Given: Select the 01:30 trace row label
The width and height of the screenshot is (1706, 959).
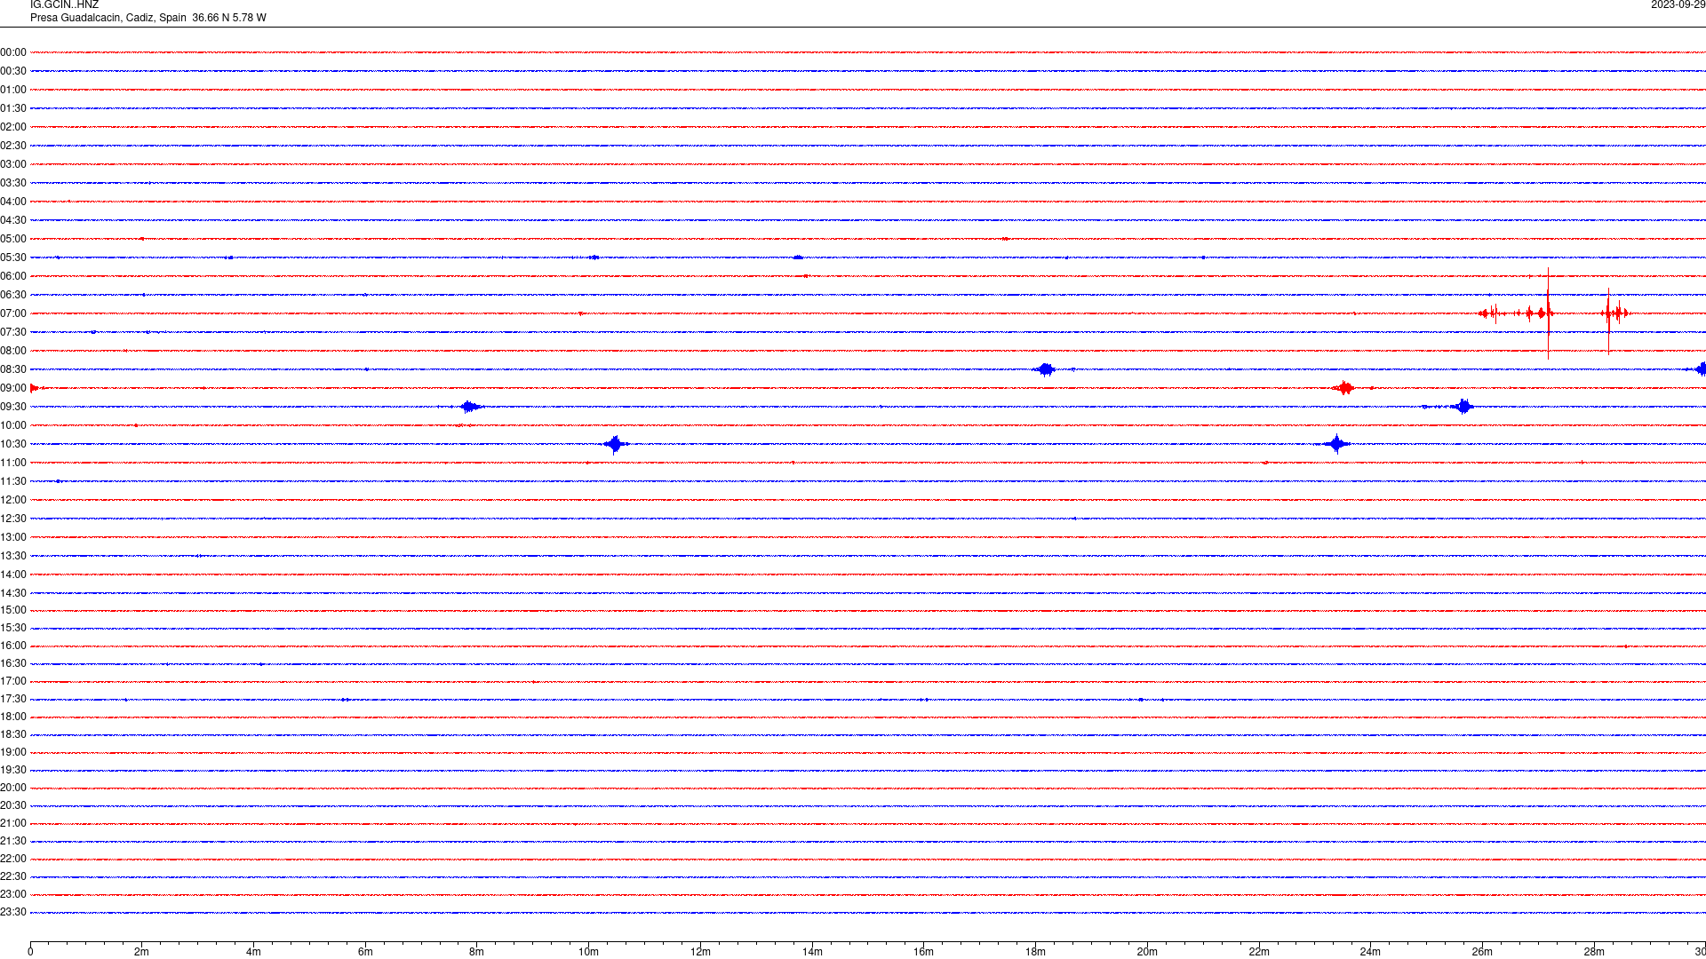Looking at the screenshot, I should (x=13, y=108).
